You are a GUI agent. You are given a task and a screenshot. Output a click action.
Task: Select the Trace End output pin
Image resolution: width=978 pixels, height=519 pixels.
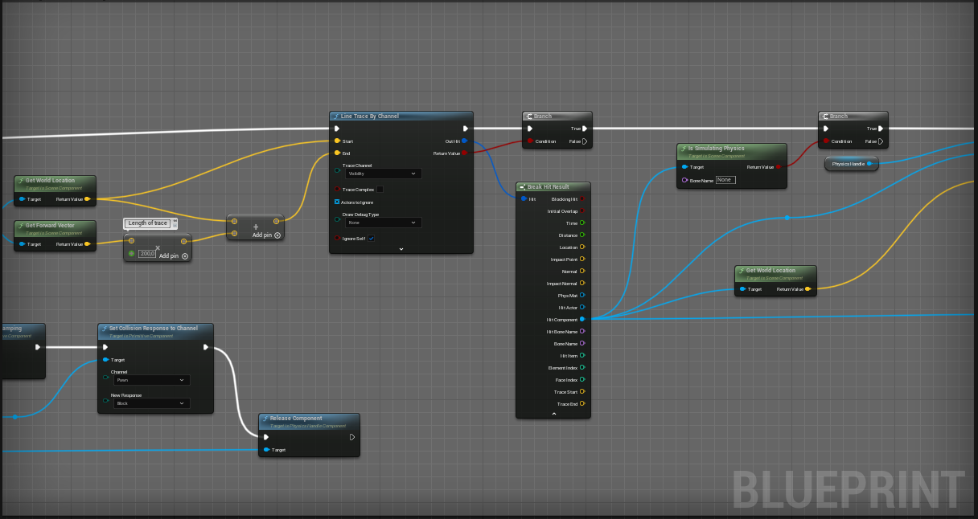point(582,403)
